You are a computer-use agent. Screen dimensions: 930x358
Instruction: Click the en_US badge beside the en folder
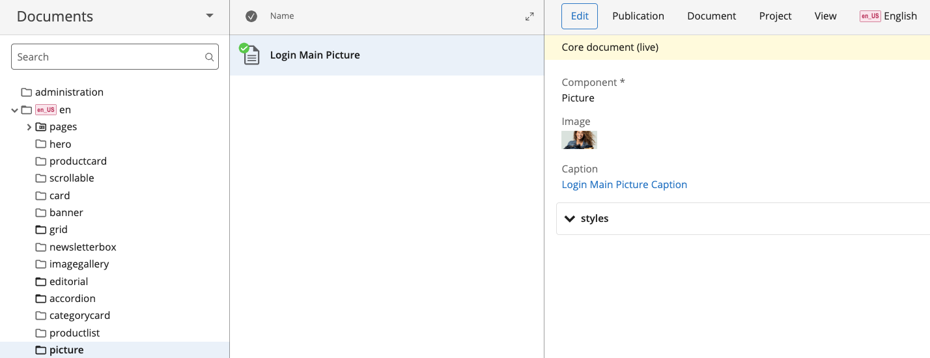point(46,110)
